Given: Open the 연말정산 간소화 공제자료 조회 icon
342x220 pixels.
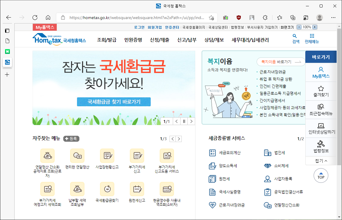Looking at the screenshot, I should pyautogui.click(x=47, y=156).
